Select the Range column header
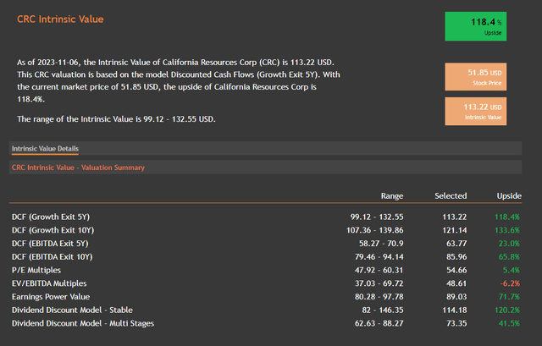Screen dimensions: 542x346 coord(392,195)
